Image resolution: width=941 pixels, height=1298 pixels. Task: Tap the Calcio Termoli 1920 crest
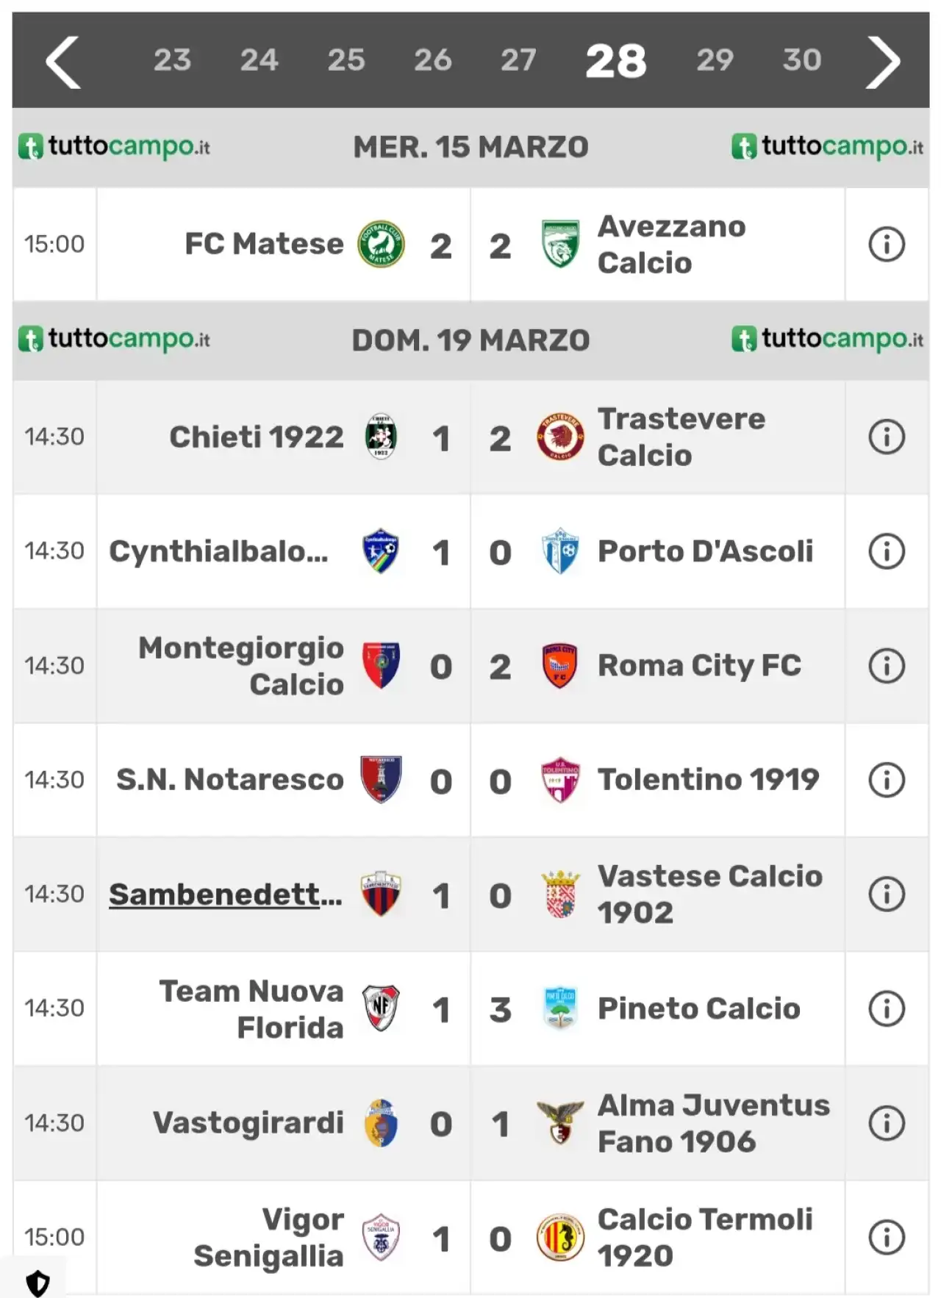click(560, 1237)
